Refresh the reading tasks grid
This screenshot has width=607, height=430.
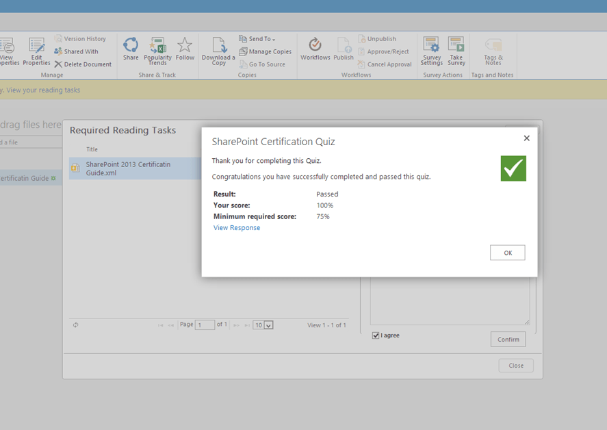click(75, 325)
